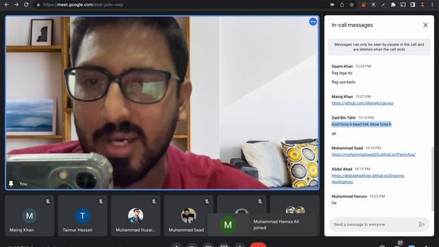Image resolution: width=439 pixels, height=247 pixels.
Task: Click Muhammad Huzai...'s profile photo avatar
Action: coord(136,215)
